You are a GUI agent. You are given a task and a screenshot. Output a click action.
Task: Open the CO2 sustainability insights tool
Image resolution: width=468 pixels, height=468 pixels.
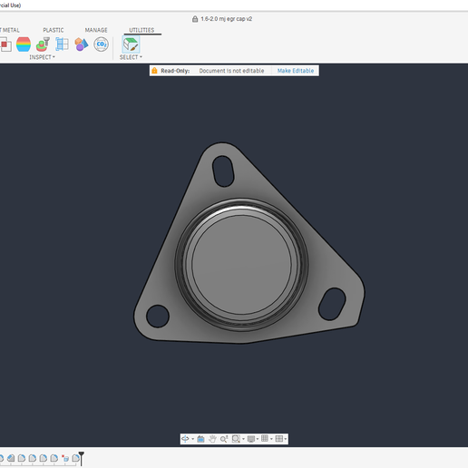point(101,44)
